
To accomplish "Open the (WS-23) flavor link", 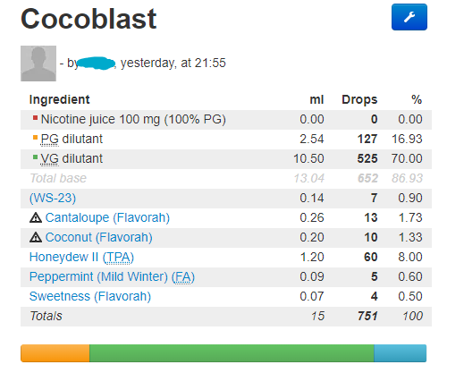I will coord(53,198).
